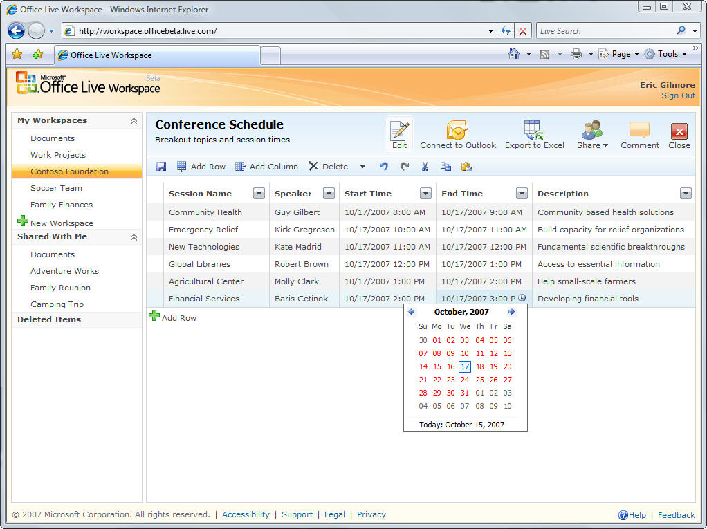Open the Share dropdown menu
Viewport: 707px width, 529px height.
pos(592,135)
